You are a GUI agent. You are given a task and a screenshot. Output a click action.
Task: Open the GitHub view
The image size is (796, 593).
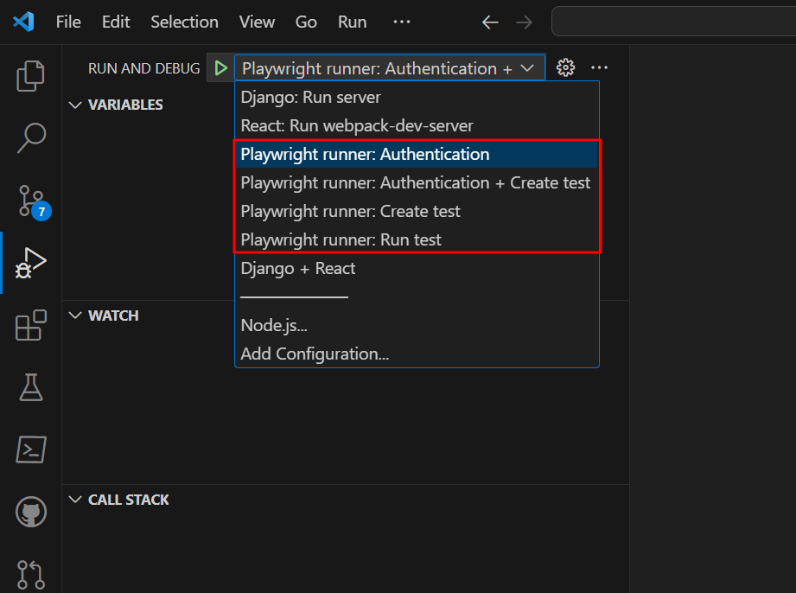point(31,512)
